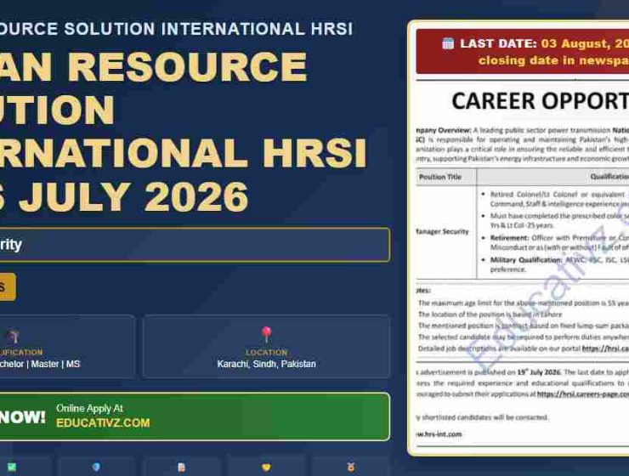The width and height of the screenshot is (629, 476).
Task: Select the gold-bordered position title box
Action: [x=195, y=245]
